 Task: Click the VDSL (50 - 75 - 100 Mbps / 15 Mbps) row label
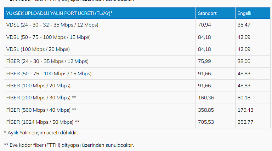pos(49,37)
